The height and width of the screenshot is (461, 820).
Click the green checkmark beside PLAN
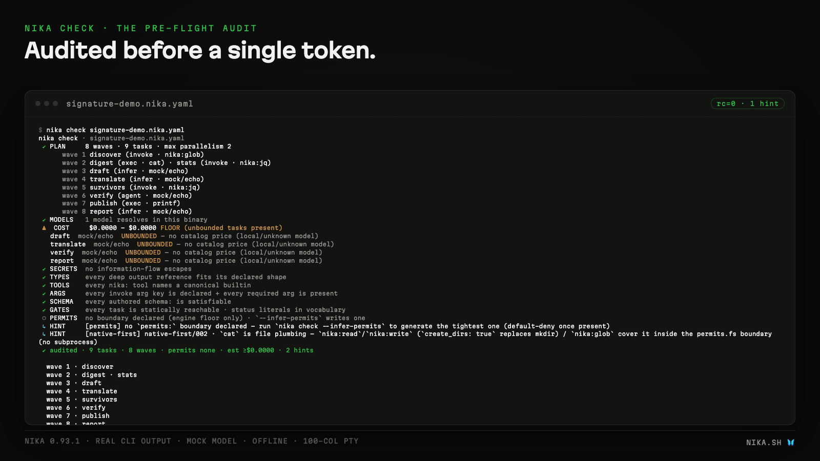(x=44, y=146)
